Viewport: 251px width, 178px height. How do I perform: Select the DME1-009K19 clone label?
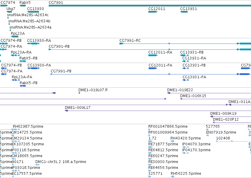[x=223, y=114]
